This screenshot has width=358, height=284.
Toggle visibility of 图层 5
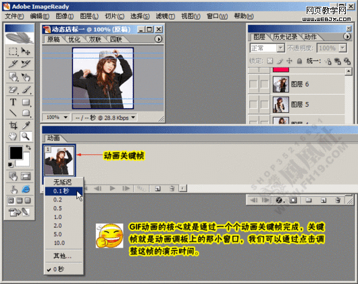click(253, 105)
